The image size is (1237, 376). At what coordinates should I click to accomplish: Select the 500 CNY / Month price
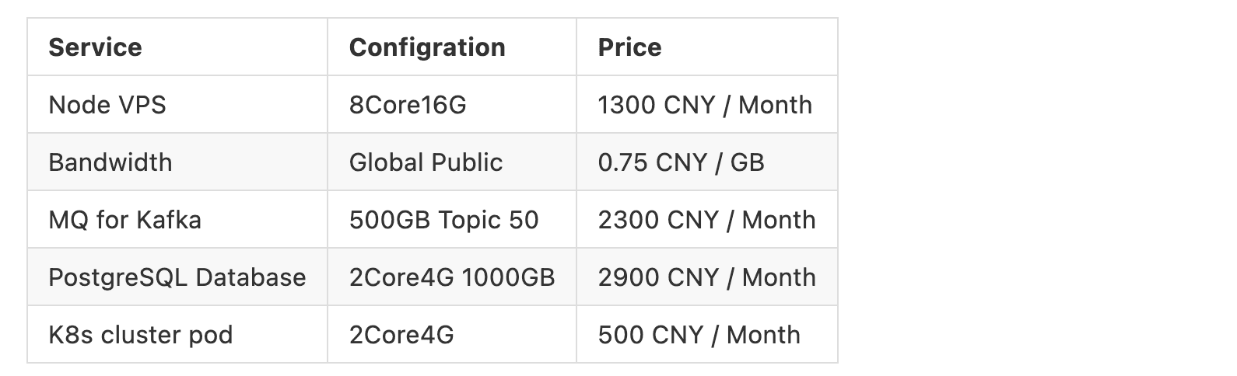(699, 335)
